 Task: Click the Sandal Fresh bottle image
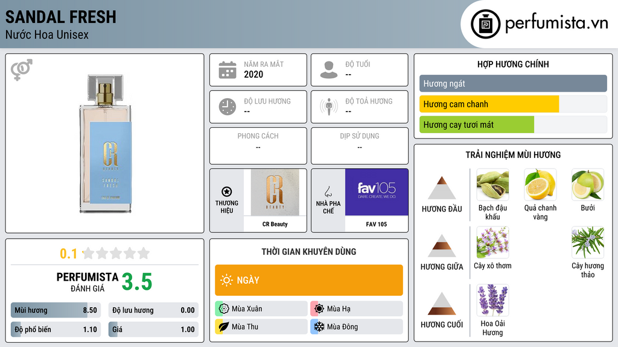[105, 143]
